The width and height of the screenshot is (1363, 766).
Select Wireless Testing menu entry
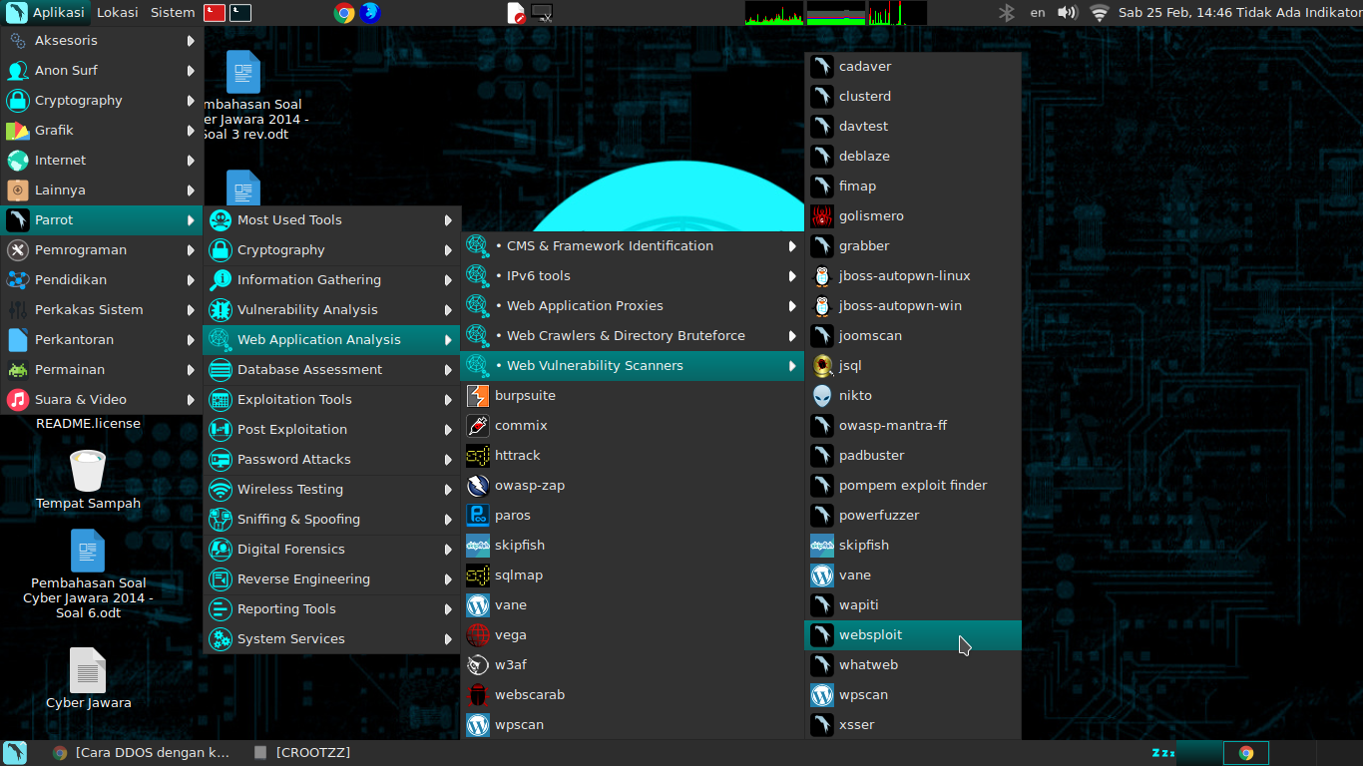click(x=331, y=490)
